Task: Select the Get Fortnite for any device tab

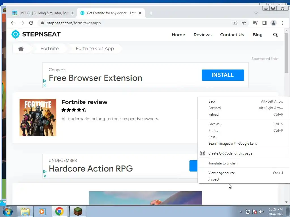Action: (111, 13)
